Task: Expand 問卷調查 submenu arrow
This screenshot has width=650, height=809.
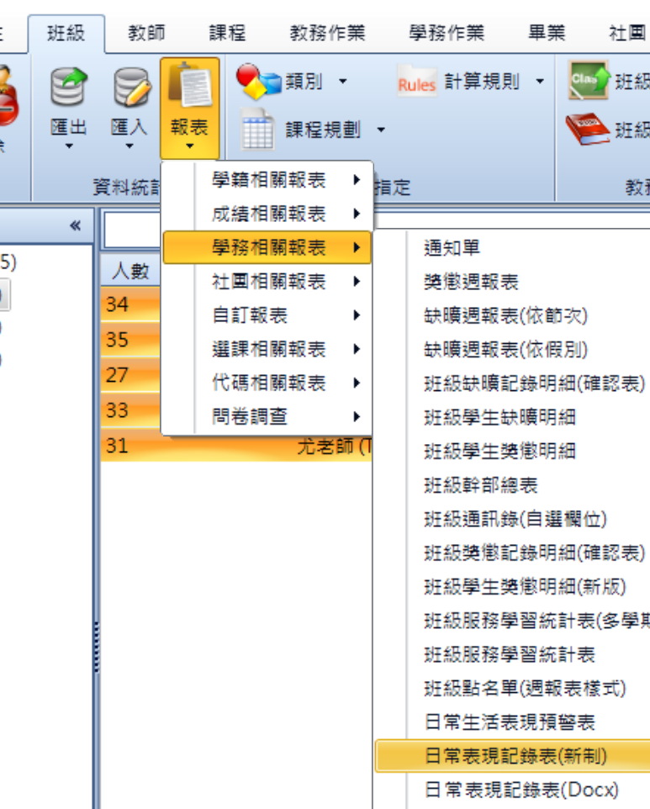Action: (357, 417)
